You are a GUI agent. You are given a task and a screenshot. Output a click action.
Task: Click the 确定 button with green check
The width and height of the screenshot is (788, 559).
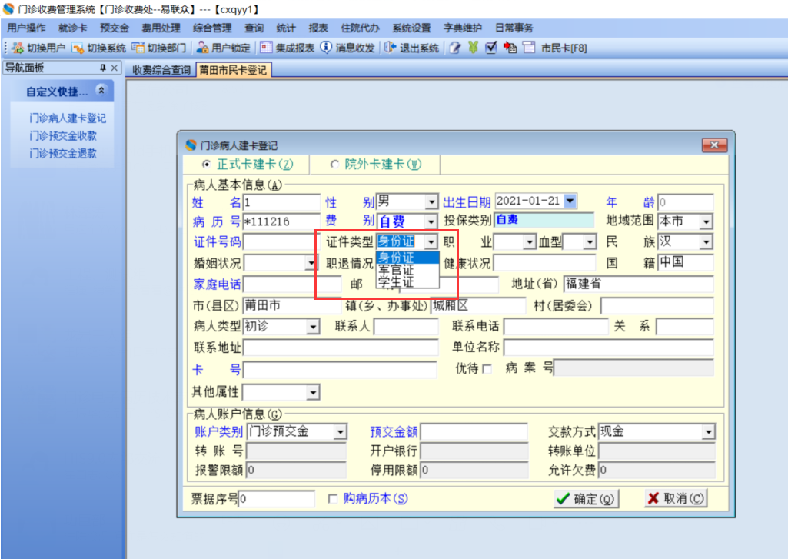586,499
